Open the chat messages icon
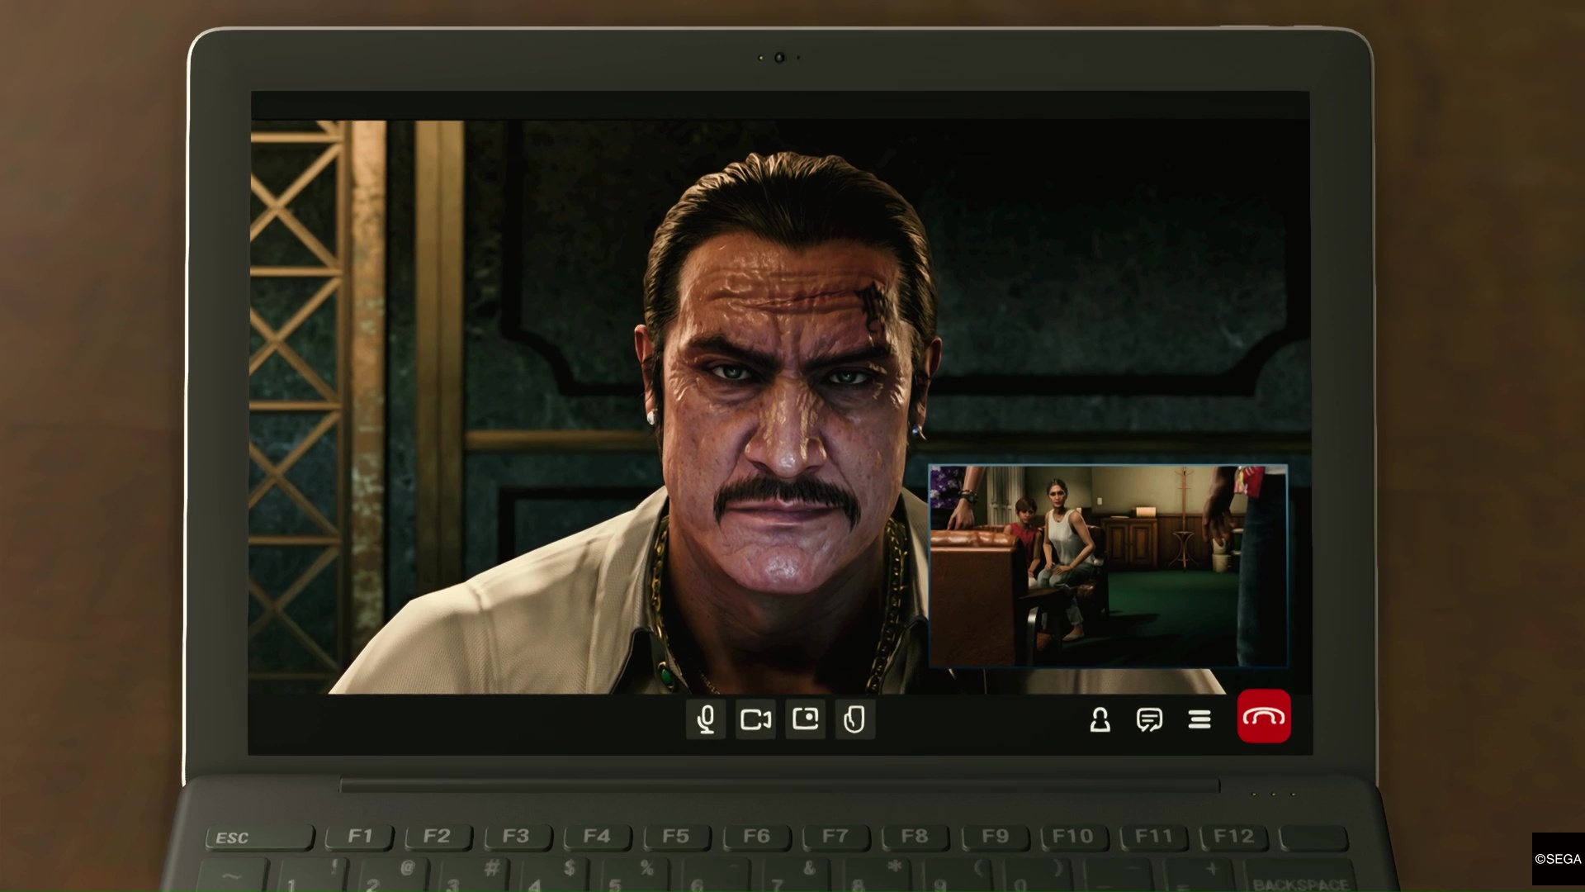The height and width of the screenshot is (892, 1585). point(1149,720)
